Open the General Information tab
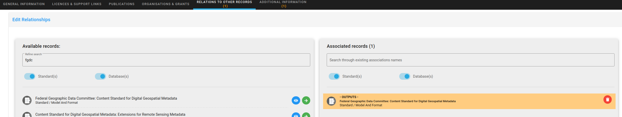 coord(24,4)
